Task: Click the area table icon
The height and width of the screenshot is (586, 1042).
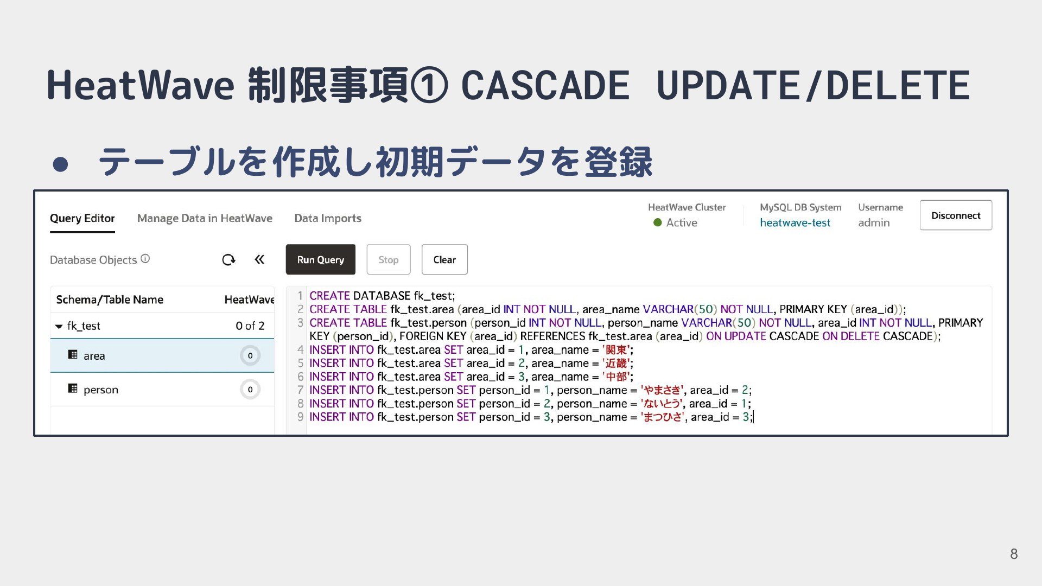Action: tap(73, 355)
